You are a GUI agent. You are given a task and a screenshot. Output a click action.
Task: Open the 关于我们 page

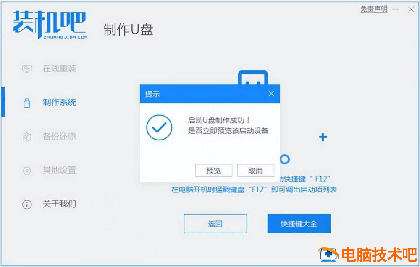(x=60, y=204)
